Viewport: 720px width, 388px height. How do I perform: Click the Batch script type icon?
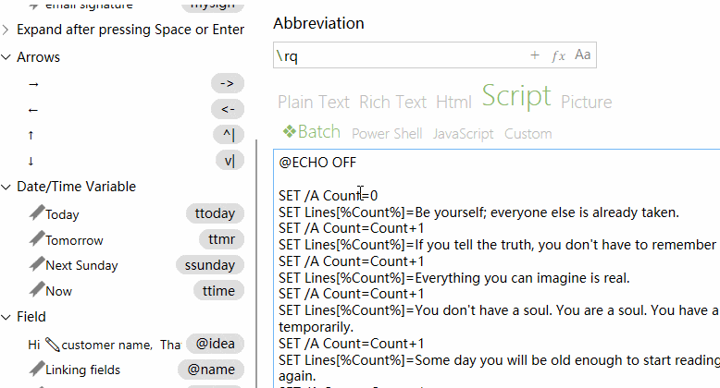pyautogui.click(x=290, y=132)
